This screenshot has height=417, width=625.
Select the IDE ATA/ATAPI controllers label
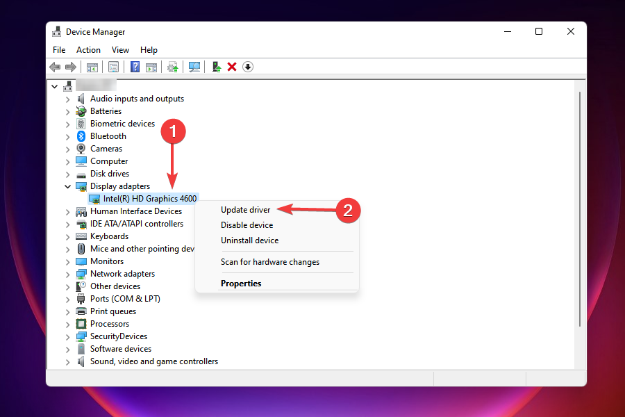[x=137, y=224]
